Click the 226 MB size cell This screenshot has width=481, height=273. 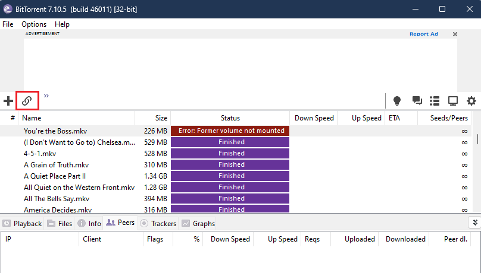pos(155,131)
